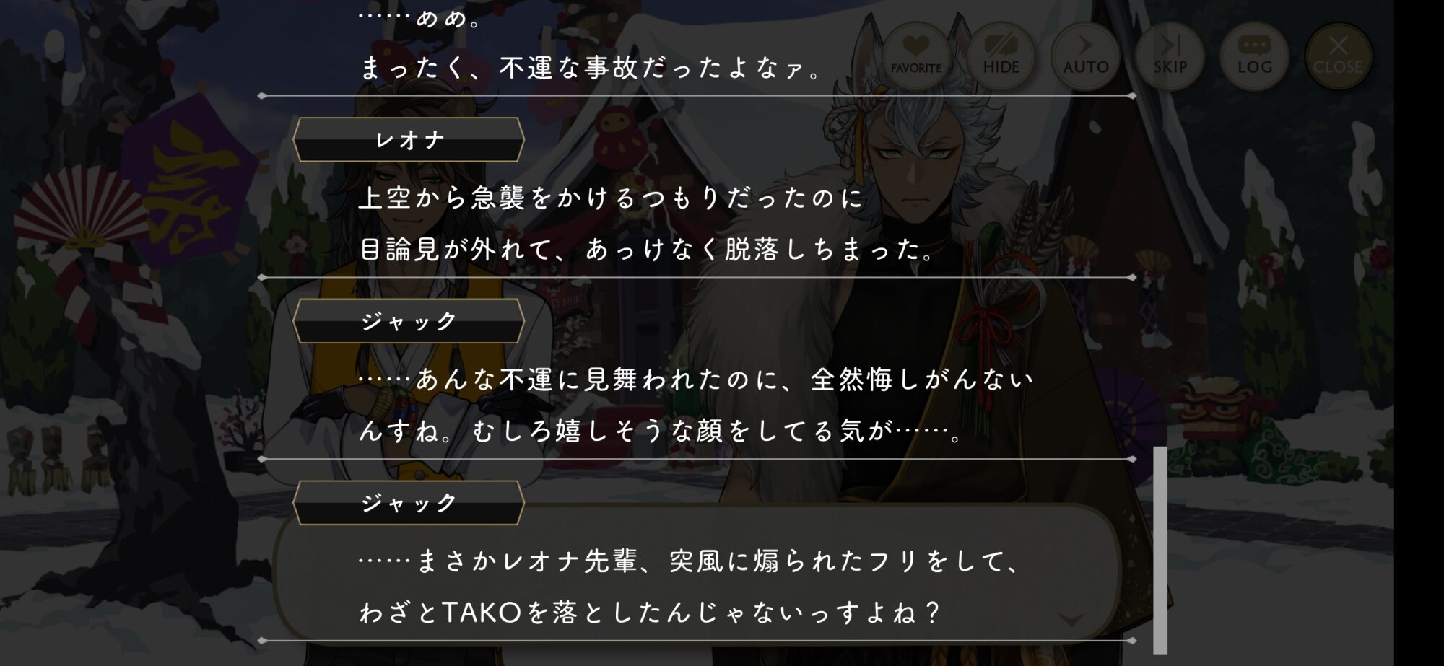The image size is (1444, 666).
Task: Close the log with CLOSE button
Action: coord(1338,56)
